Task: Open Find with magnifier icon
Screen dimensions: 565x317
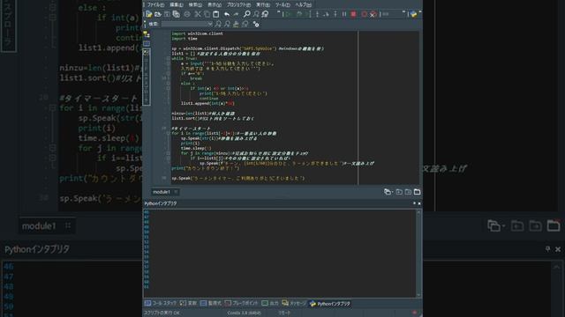Action: click(247, 14)
